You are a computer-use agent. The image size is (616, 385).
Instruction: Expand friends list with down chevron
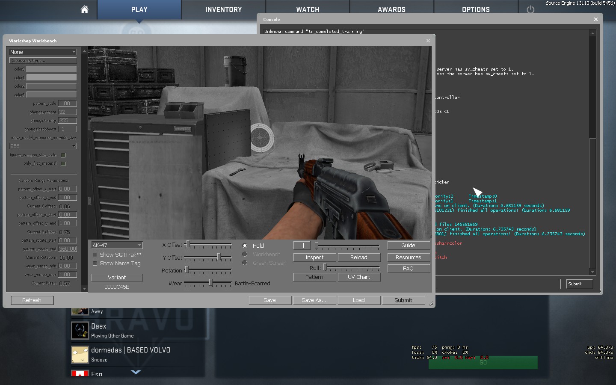pos(136,372)
